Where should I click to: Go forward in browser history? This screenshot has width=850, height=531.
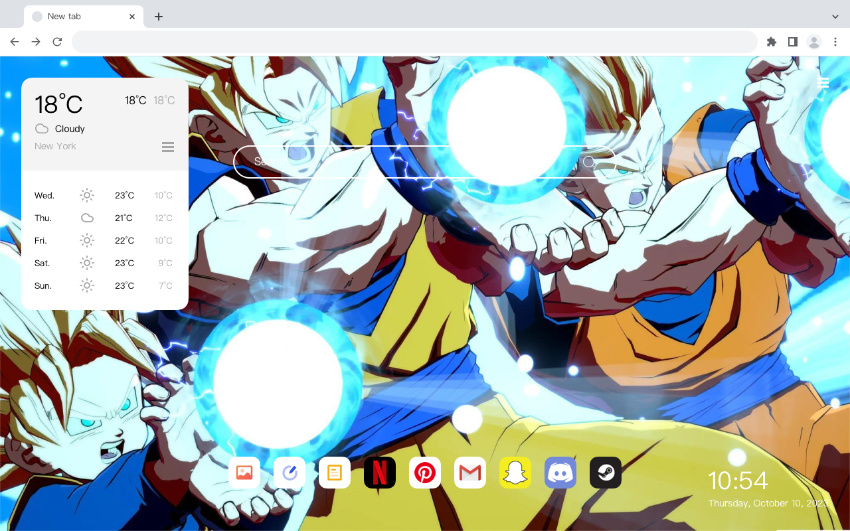click(x=36, y=42)
